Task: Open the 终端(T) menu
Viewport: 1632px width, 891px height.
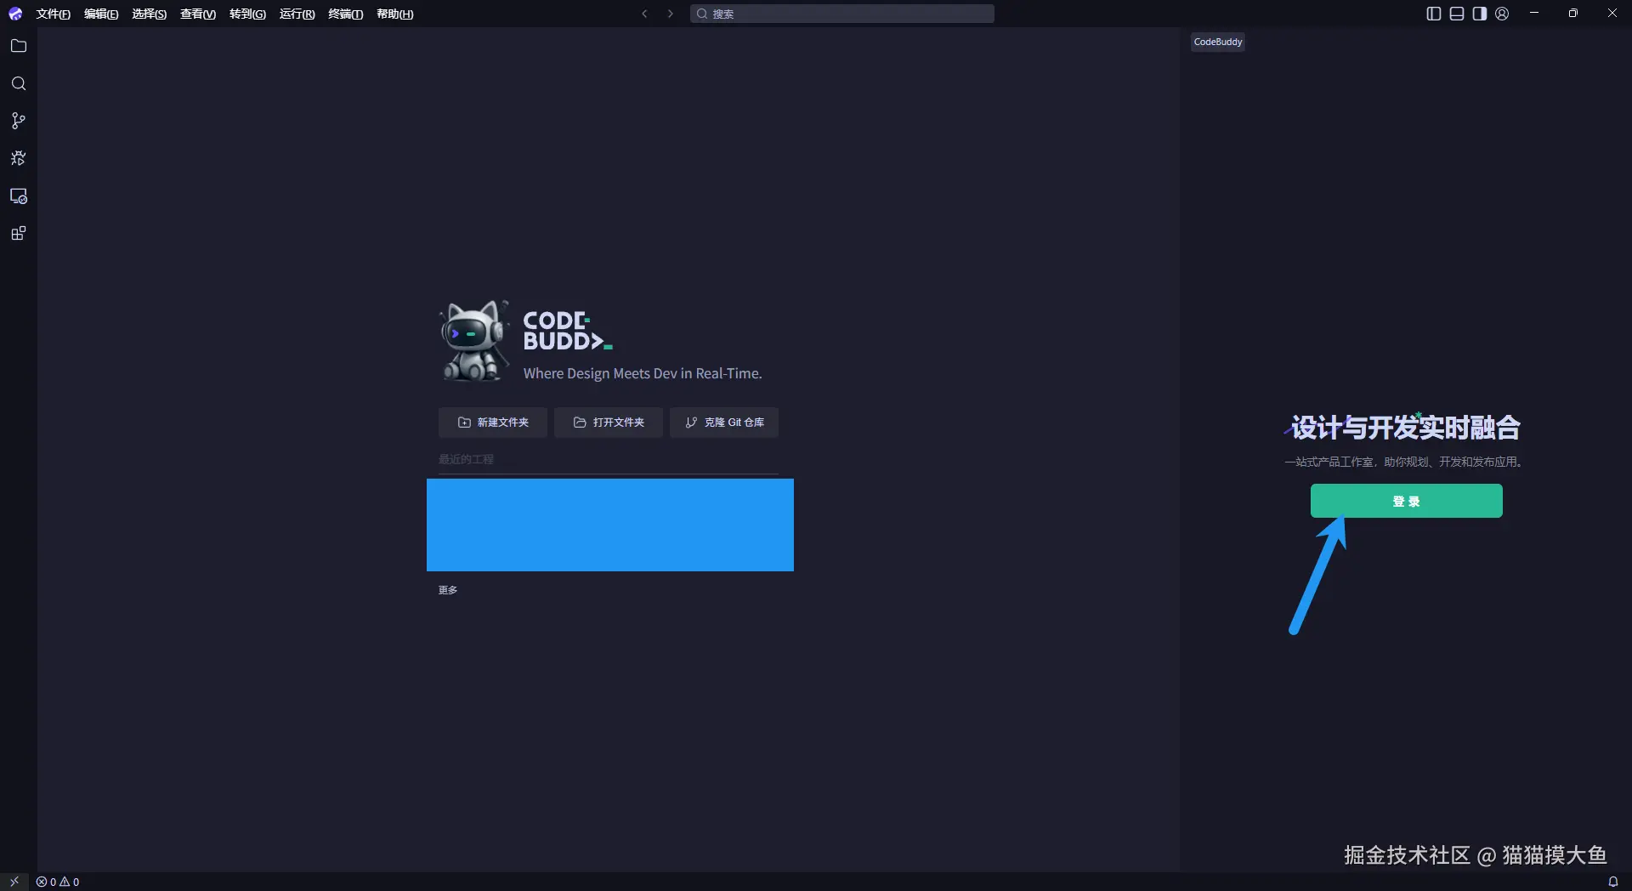Action: click(x=346, y=14)
